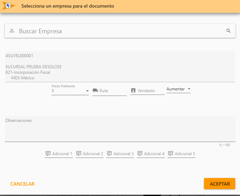
Task: Click the dialog title Selecciona un empresa
Action: [x=68, y=6]
